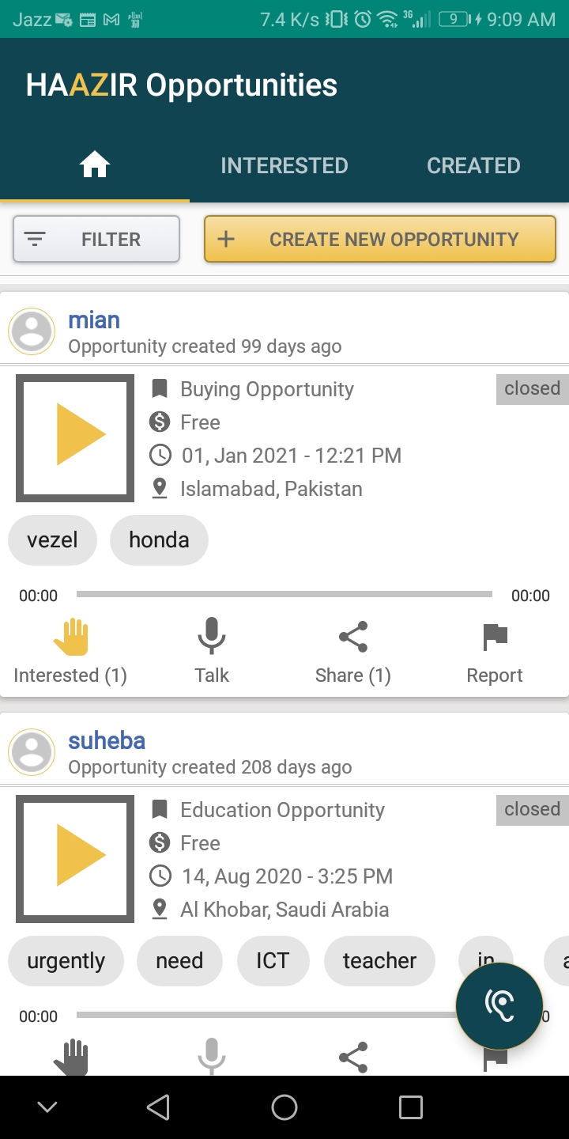Open suheba's profile name link

107,741
